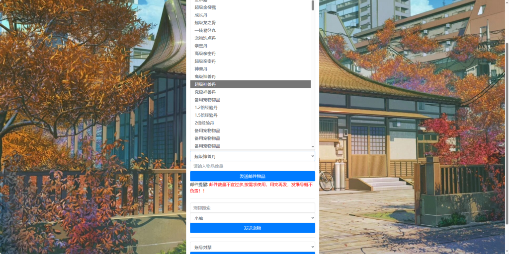This screenshot has height=254, width=509.
Task: Pick 1.5倍经验丹 from the list
Action: pyautogui.click(x=251, y=115)
